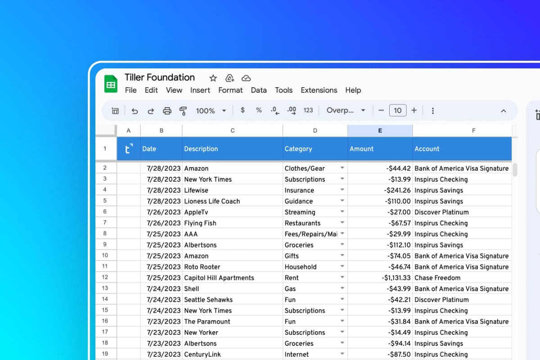Increase decimal places
The width and height of the screenshot is (540, 360).
pos(292,110)
